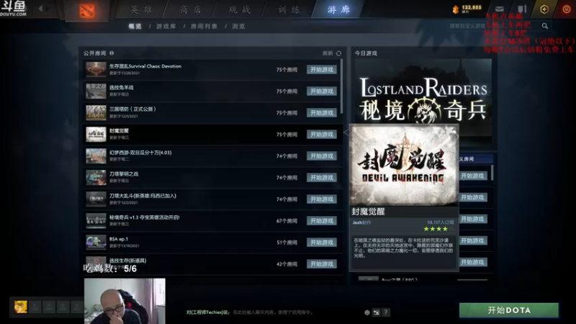Start game for BSA ep.1 row

[x=322, y=243]
